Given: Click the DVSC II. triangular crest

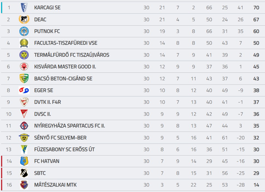Looking at the screenshot, I should 24,114.
